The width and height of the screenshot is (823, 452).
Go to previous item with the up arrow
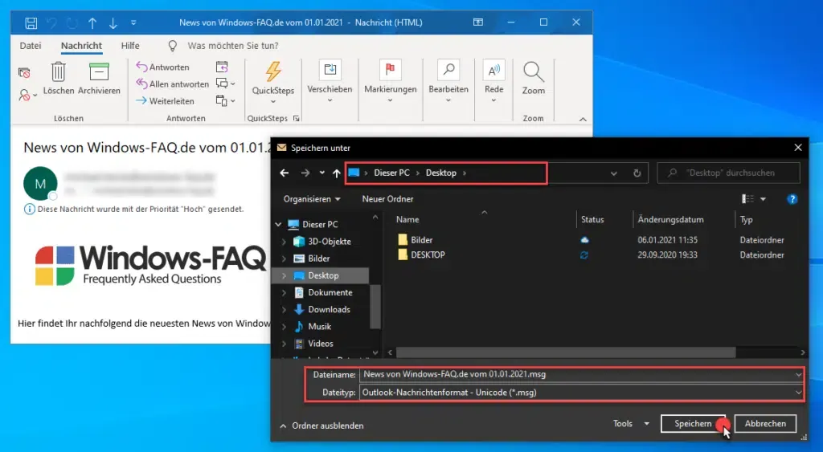pos(92,22)
